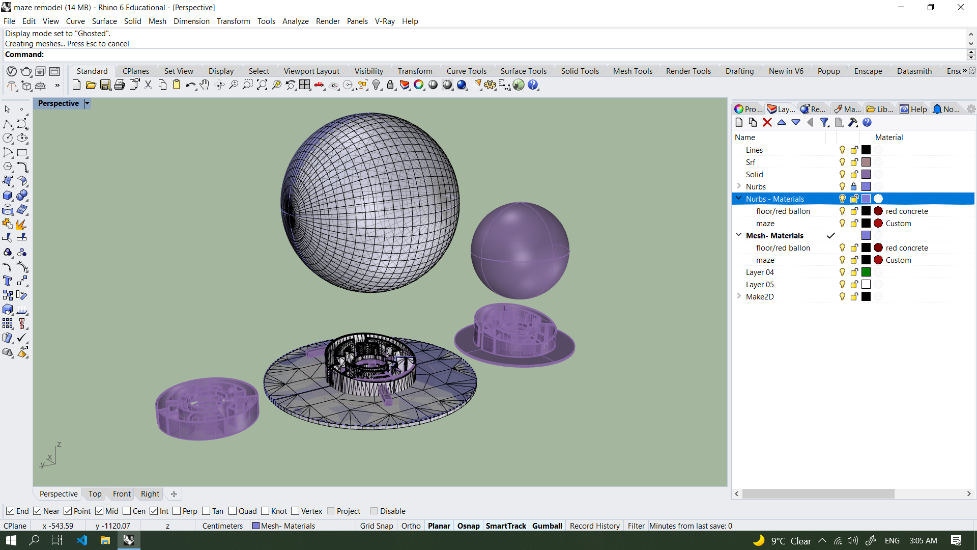Click the delete layer red X
The width and height of the screenshot is (977, 550).
(x=767, y=123)
